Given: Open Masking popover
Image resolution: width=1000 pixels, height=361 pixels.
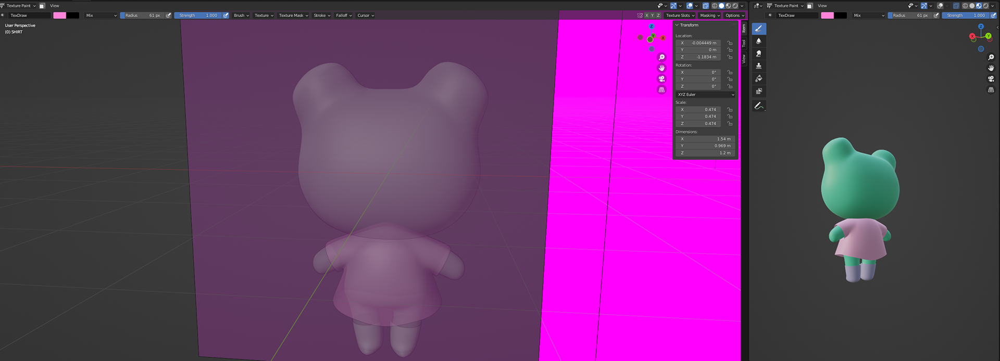Looking at the screenshot, I should point(709,16).
